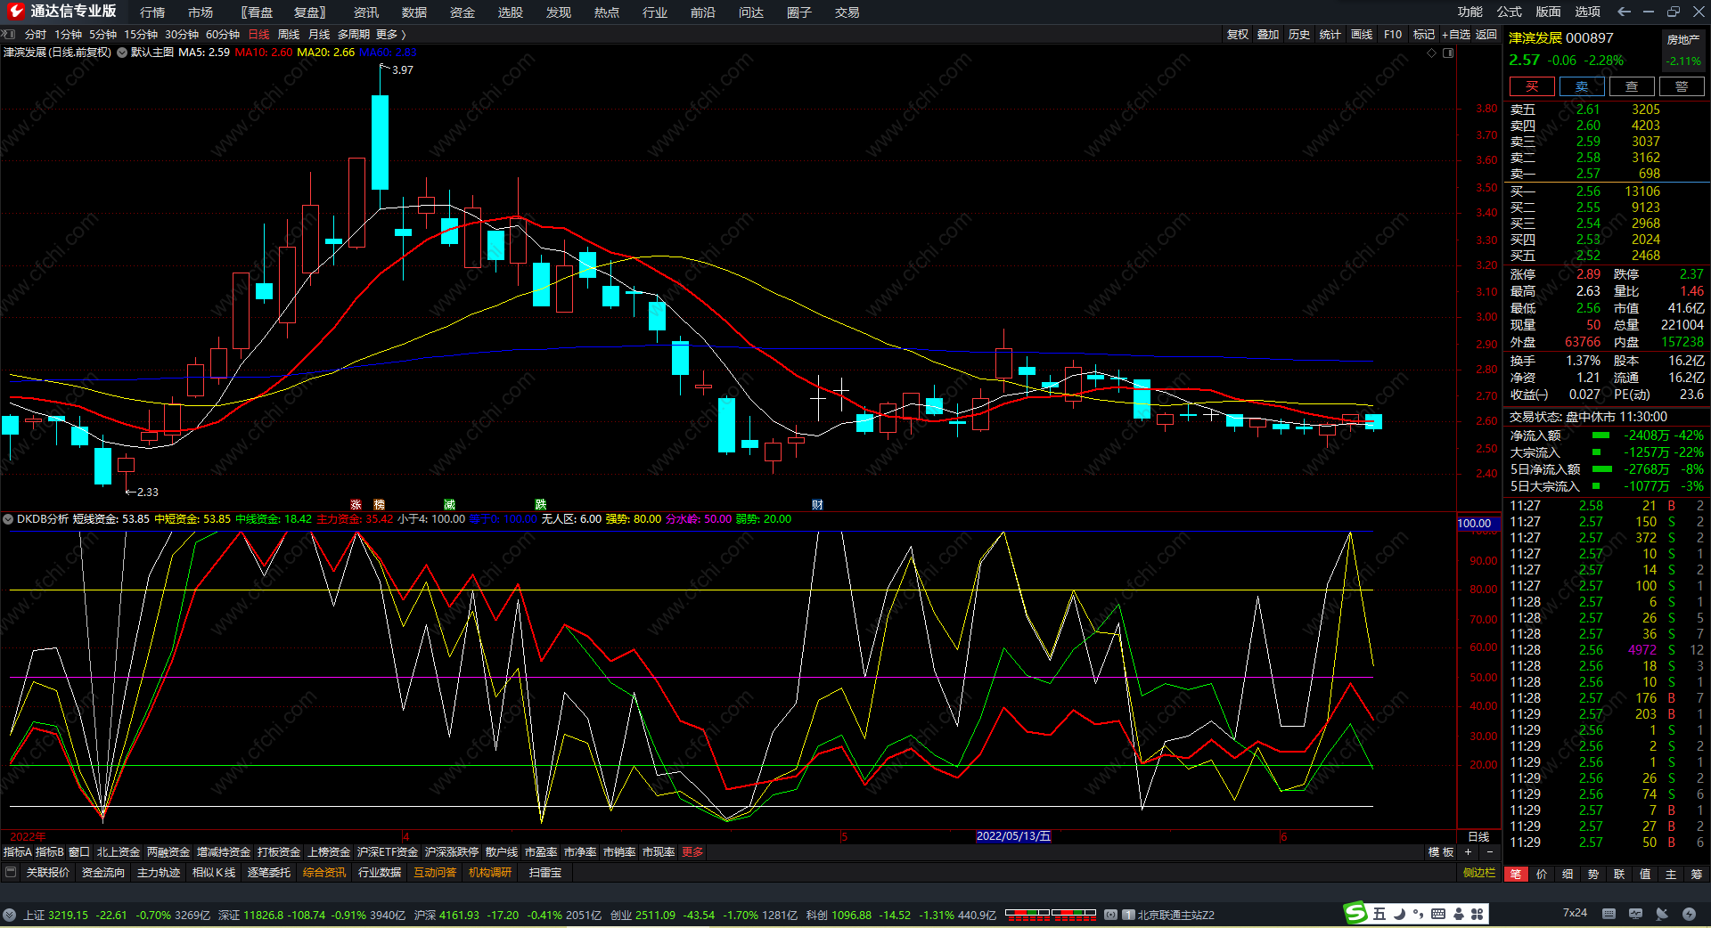Click the back arrow icon in title bar
1711x928 pixels.
pos(1624,12)
